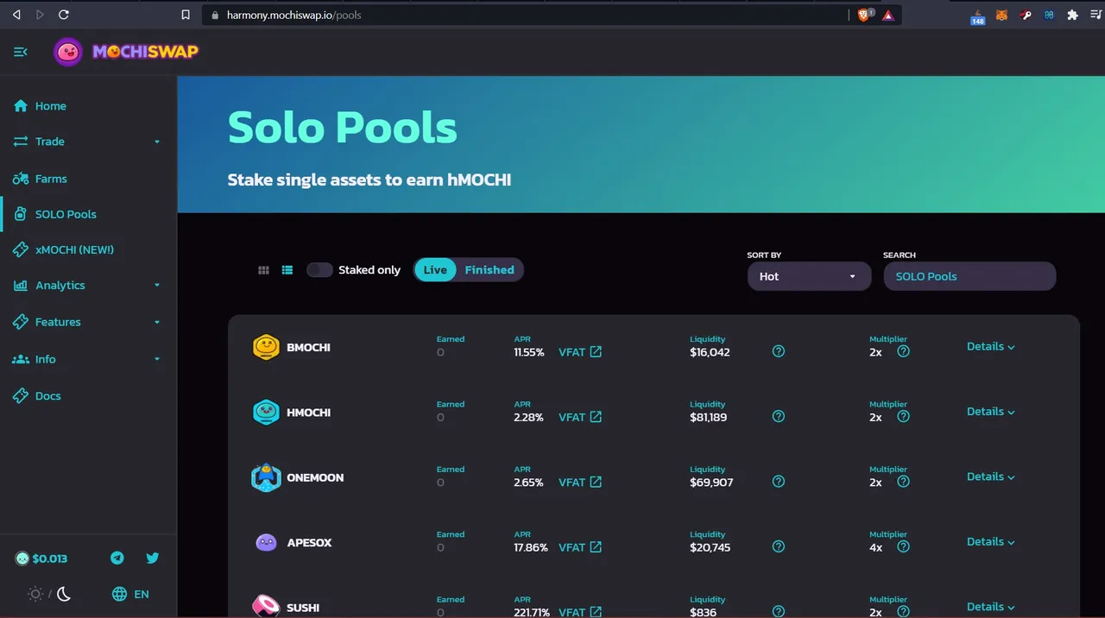Open the Telegram link icon
Screen dimensions: 1105x618
(x=117, y=558)
